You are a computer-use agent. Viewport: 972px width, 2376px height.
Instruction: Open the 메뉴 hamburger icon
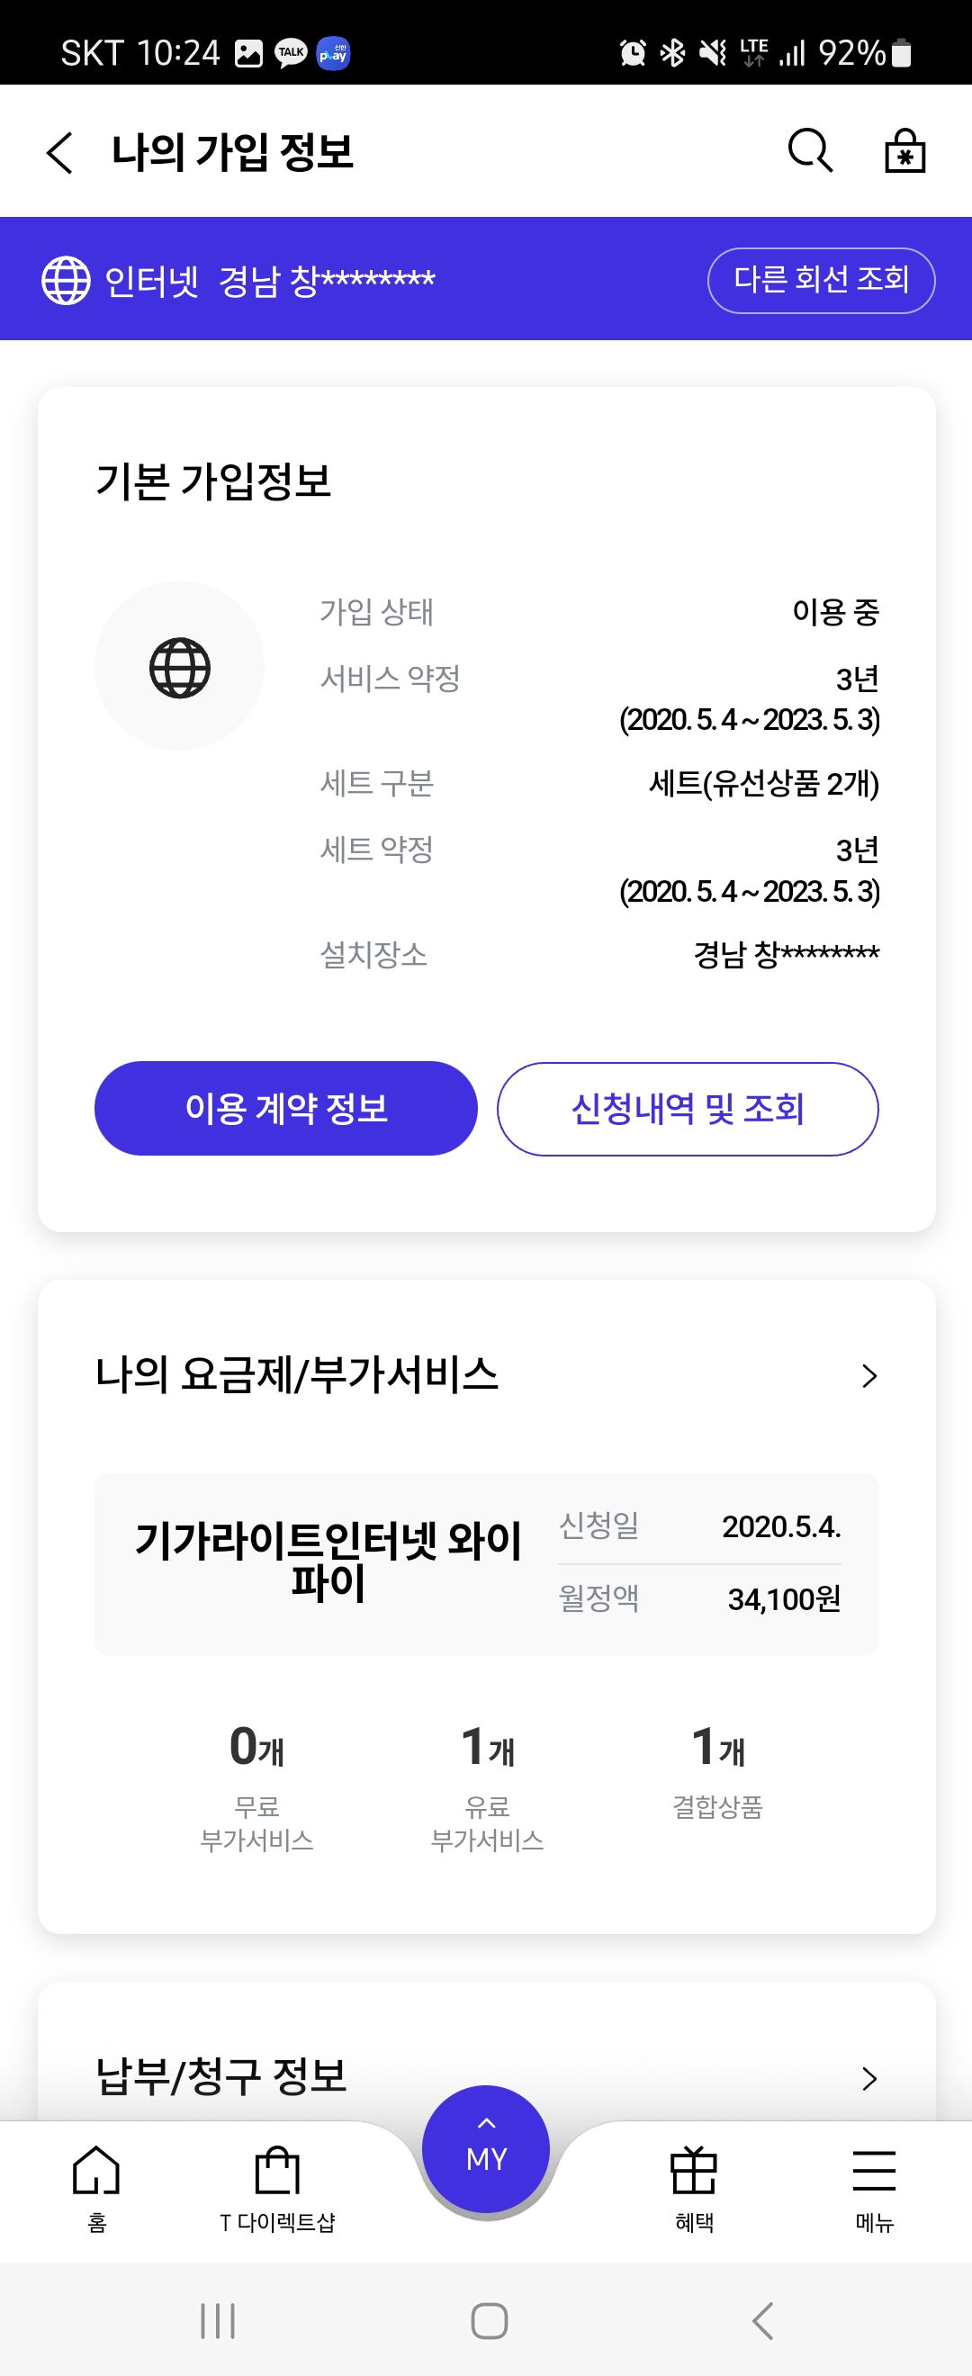pyautogui.click(x=874, y=2188)
